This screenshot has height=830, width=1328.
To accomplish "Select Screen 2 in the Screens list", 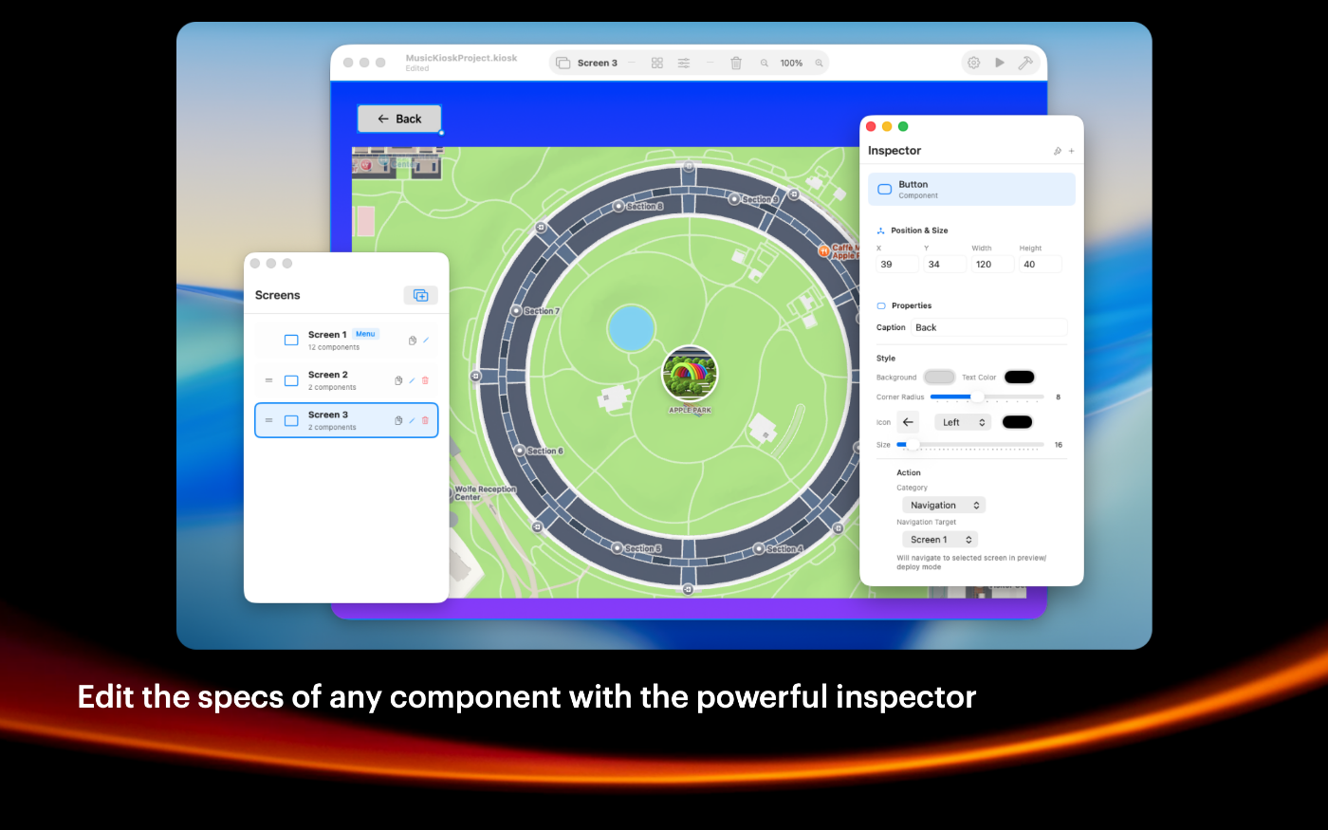I will pyautogui.click(x=328, y=380).
